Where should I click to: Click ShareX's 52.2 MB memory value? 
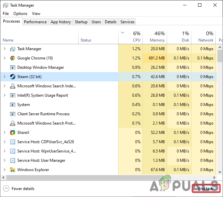tap(158, 133)
